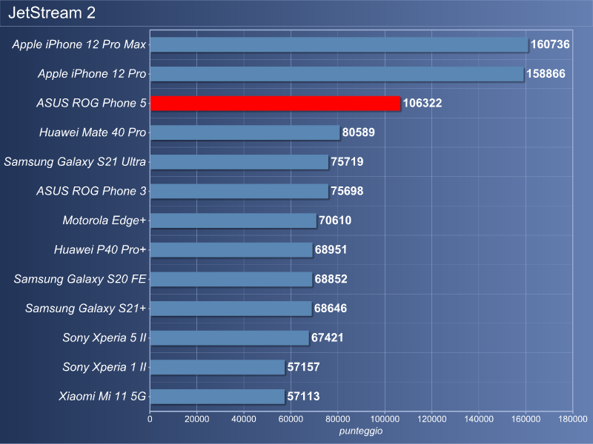Click the x-axis tick label 120000
Screen dimensions: 593x444
click(x=432, y=419)
